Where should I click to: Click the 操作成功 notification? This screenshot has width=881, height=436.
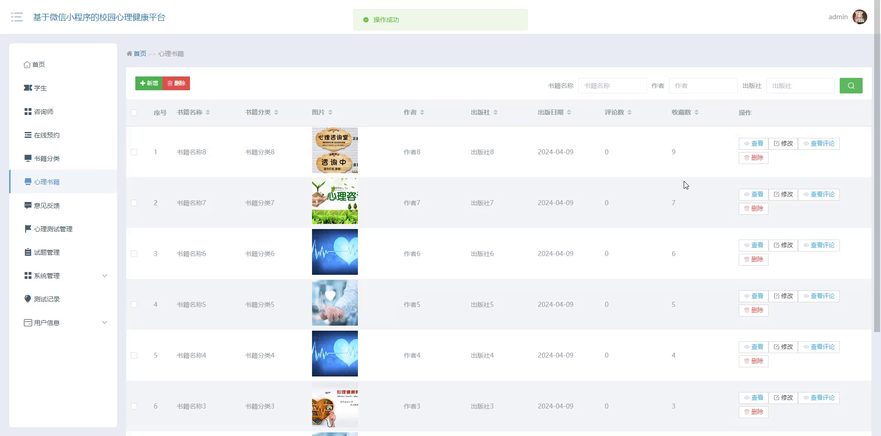coord(440,20)
